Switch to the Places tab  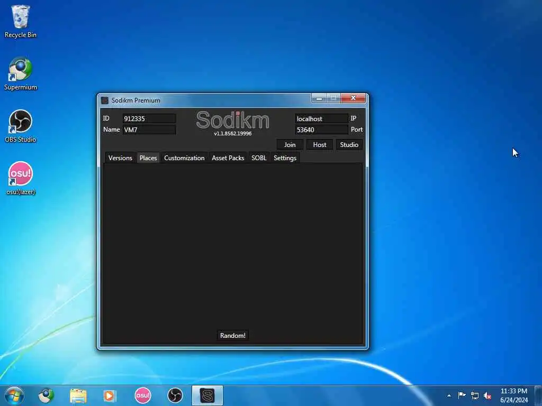[x=148, y=158]
